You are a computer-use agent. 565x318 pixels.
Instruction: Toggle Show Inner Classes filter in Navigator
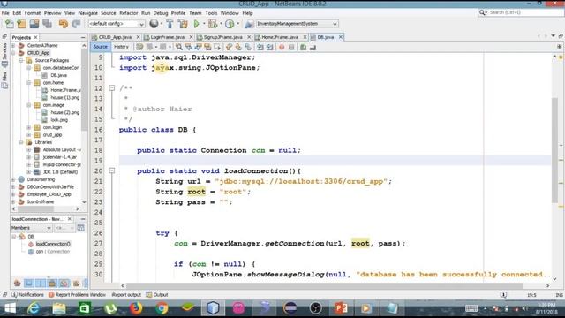pyautogui.click(x=64, y=283)
